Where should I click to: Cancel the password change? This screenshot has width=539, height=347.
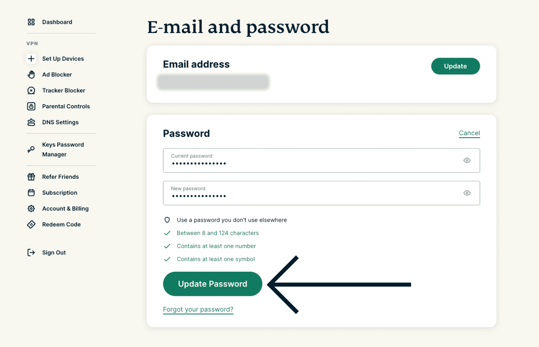click(x=469, y=133)
